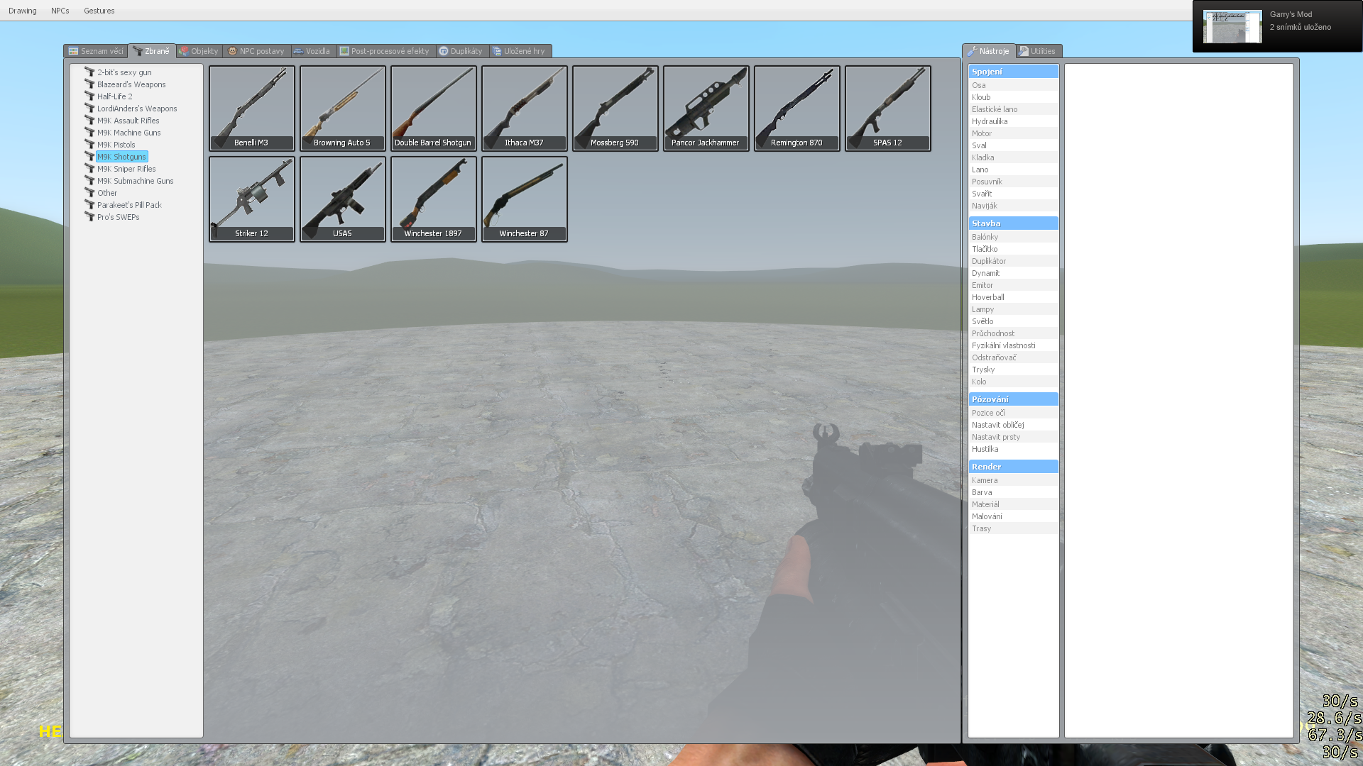Select the Hustilka tool
Screen dimensions: 1363x766
click(x=1013, y=449)
